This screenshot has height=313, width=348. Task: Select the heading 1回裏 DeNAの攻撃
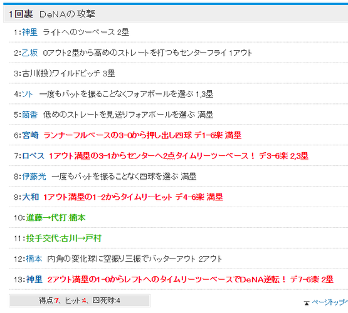[x=52, y=14]
